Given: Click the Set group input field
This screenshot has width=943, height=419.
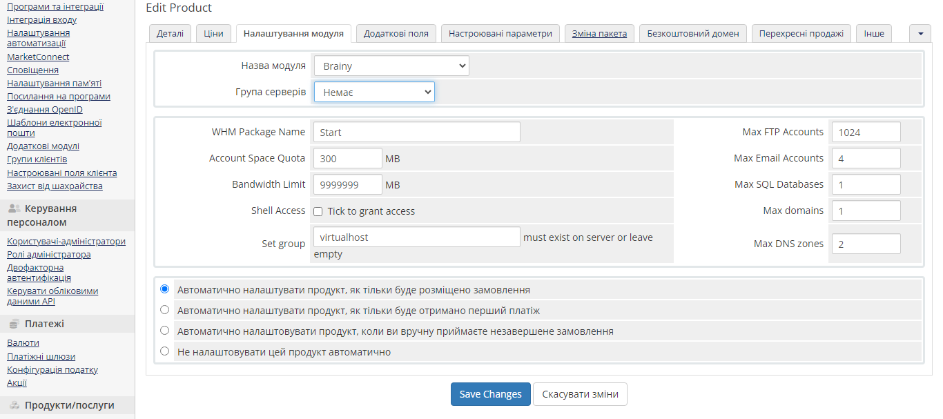Looking at the screenshot, I should point(416,237).
